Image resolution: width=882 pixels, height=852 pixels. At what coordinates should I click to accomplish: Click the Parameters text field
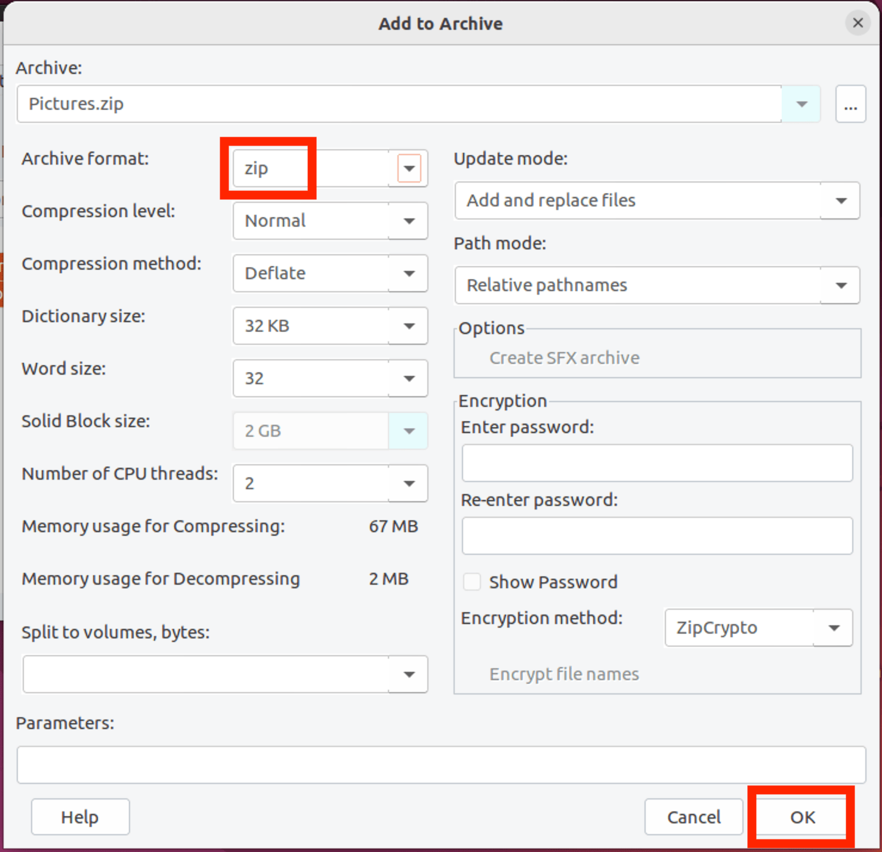click(440, 764)
